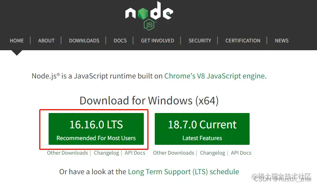The width and height of the screenshot is (317, 186).
Task: Download the 18.7.0 Current version
Action: click(202, 129)
